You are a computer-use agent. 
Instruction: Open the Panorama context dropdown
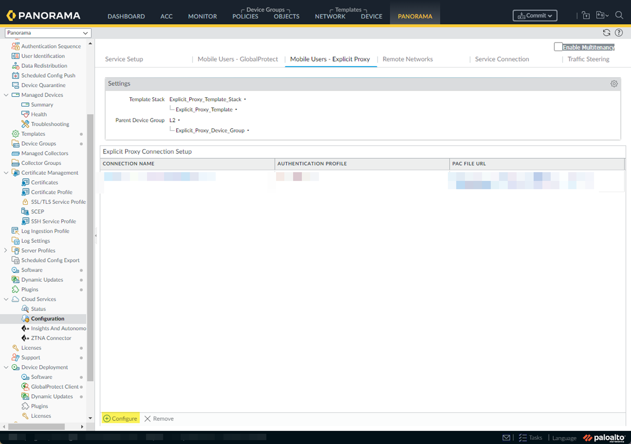point(48,33)
